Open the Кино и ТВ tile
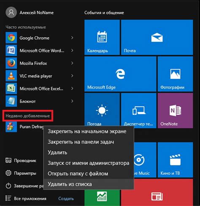The image size is (200, 206). 175,160
